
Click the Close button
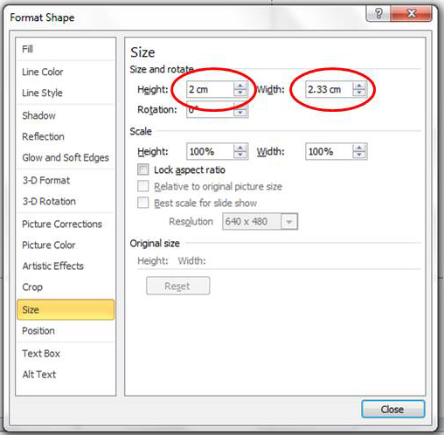pos(392,409)
